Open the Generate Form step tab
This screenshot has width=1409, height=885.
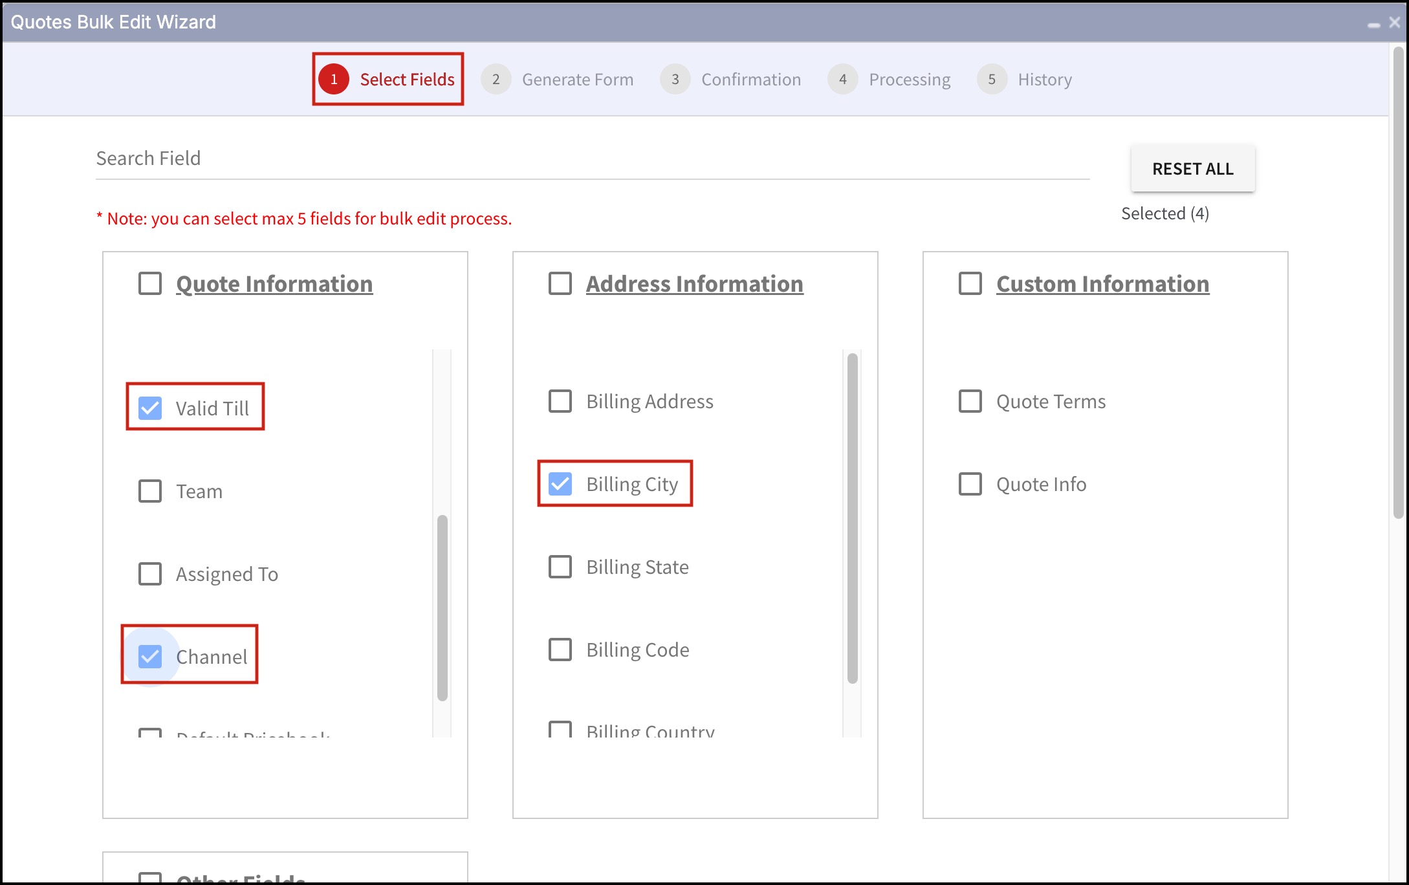pos(577,80)
